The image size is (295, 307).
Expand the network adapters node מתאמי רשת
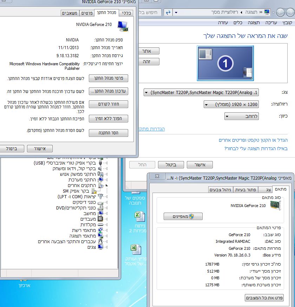coord(107,231)
